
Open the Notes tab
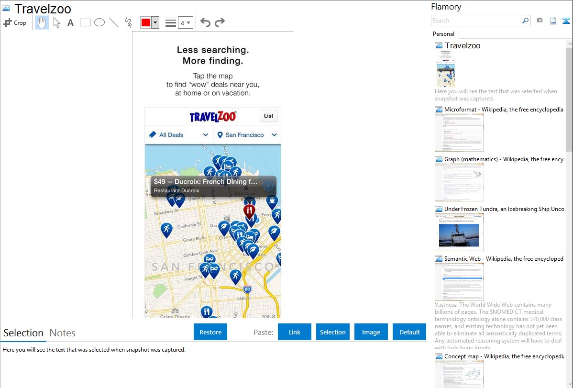pos(63,333)
